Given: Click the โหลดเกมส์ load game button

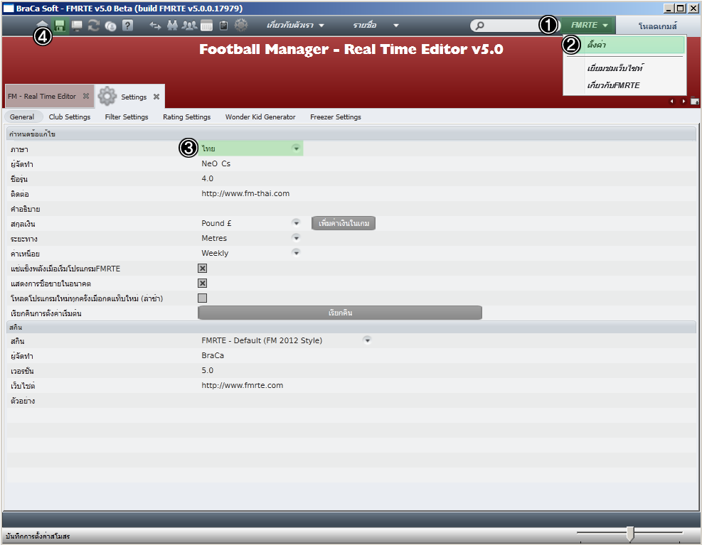Looking at the screenshot, I should 658,26.
